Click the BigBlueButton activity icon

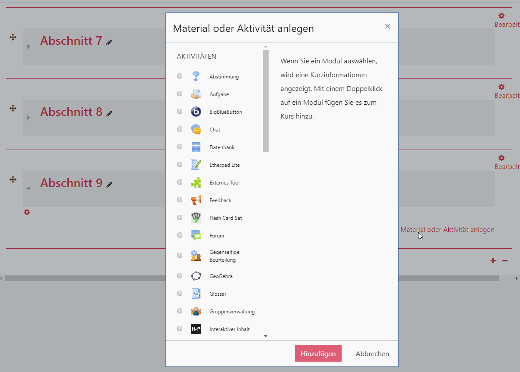coord(196,112)
